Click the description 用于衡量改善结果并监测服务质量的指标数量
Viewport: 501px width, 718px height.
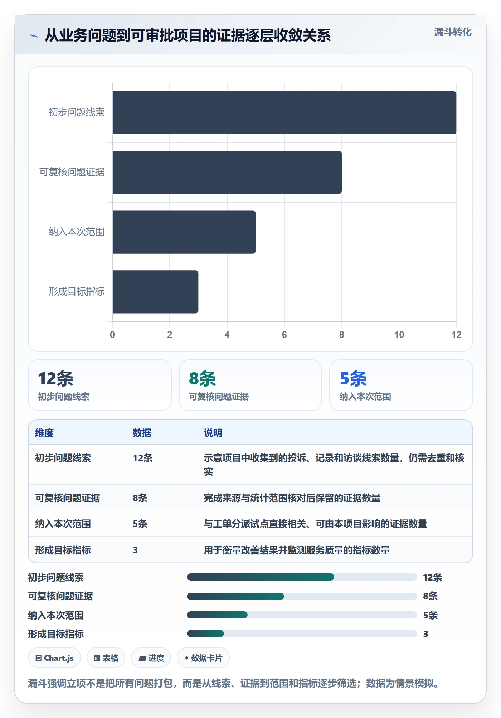(297, 550)
